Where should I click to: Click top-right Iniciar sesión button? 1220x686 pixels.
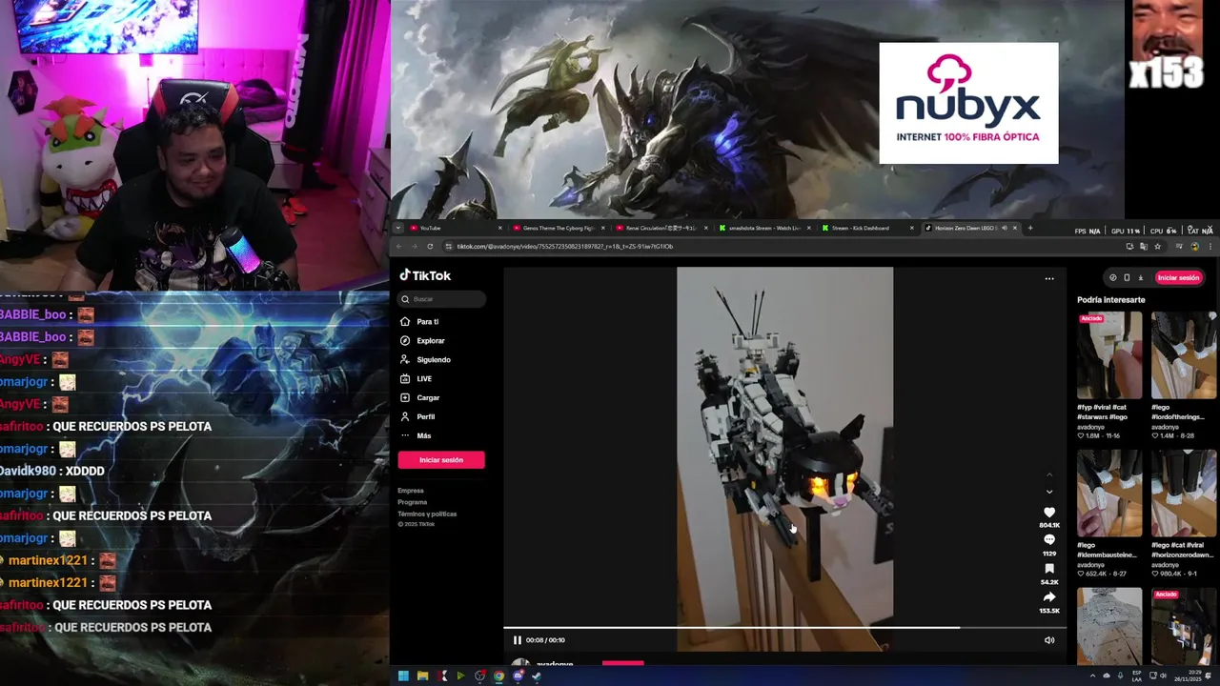pyautogui.click(x=1178, y=277)
